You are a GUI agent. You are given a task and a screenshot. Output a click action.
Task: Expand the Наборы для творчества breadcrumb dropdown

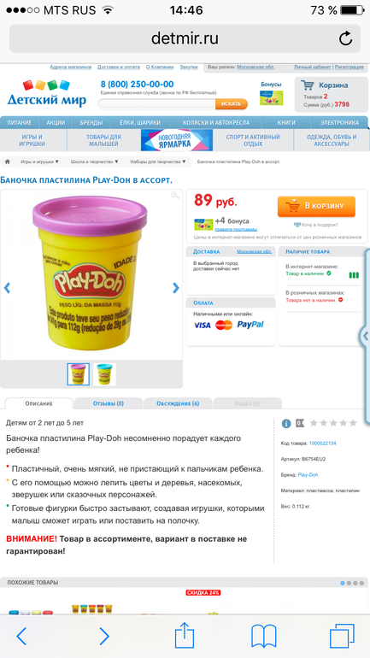[158, 162]
